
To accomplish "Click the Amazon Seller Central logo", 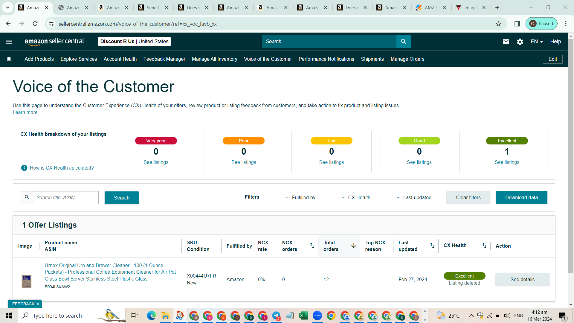I will [x=54, y=42].
